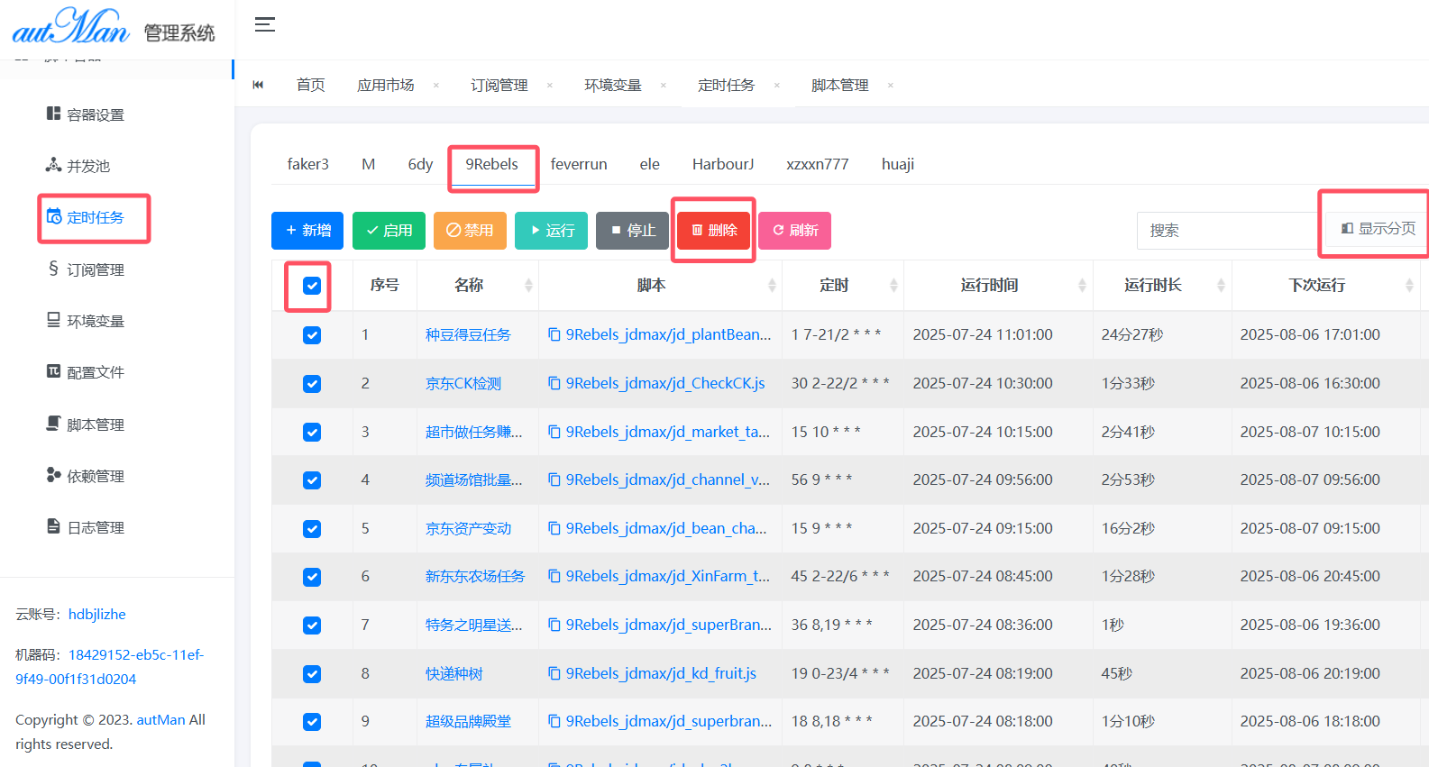Focus the 搜索 search field
The width and height of the screenshot is (1429, 767).
[1226, 231]
